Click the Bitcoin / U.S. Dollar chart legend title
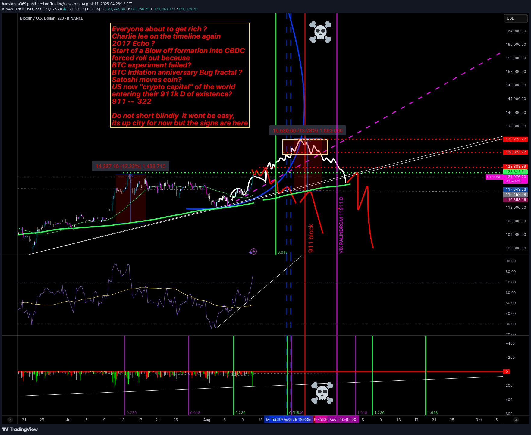 [52, 18]
